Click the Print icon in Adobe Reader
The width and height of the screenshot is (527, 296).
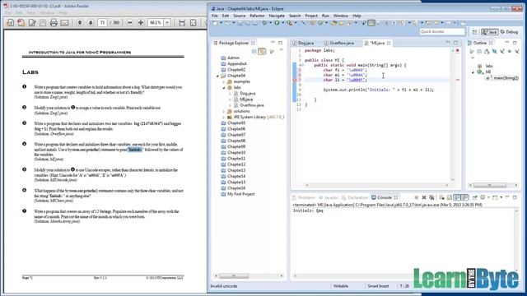tap(54, 22)
